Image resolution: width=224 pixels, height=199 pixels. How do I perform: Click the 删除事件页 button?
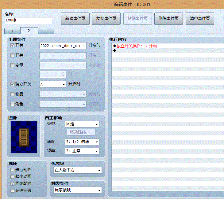[168, 19]
